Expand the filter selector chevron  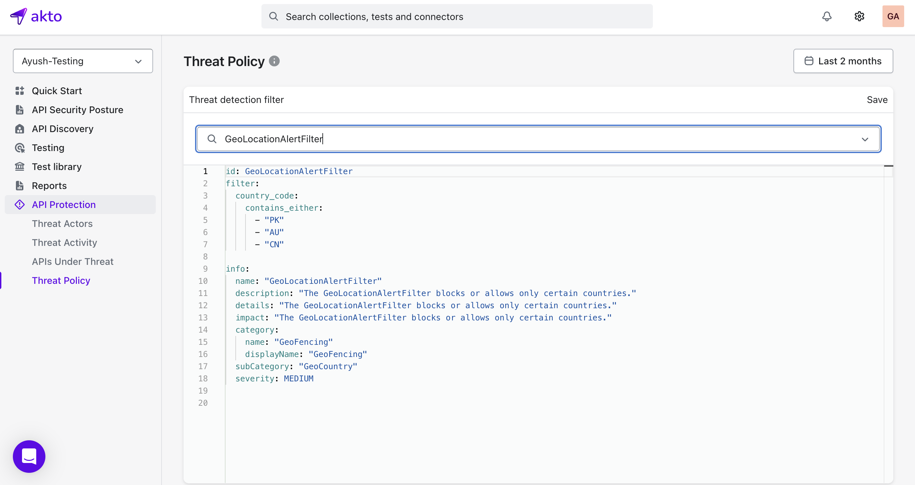(865, 139)
